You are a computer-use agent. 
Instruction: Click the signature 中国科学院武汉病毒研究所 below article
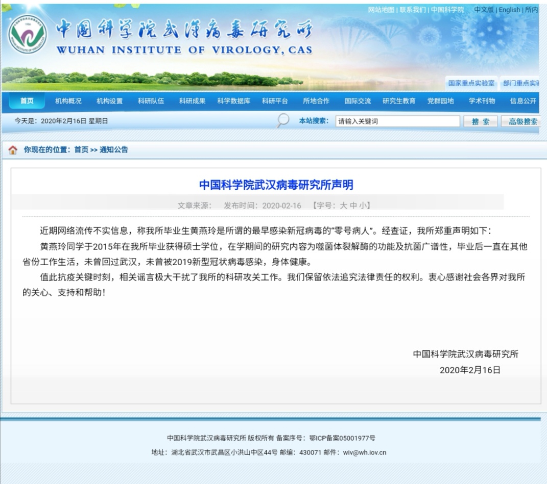tap(466, 354)
